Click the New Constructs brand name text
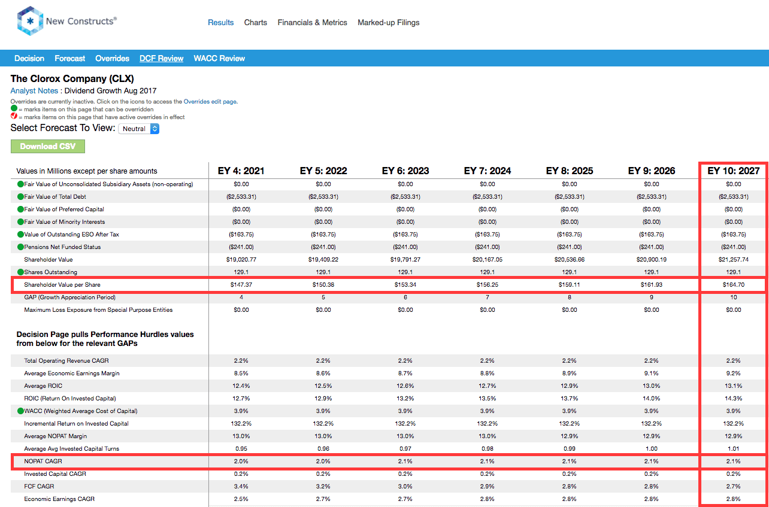The width and height of the screenshot is (769, 507). pyautogui.click(x=81, y=21)
